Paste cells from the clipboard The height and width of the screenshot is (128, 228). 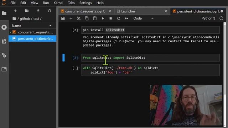click(95, 18)
